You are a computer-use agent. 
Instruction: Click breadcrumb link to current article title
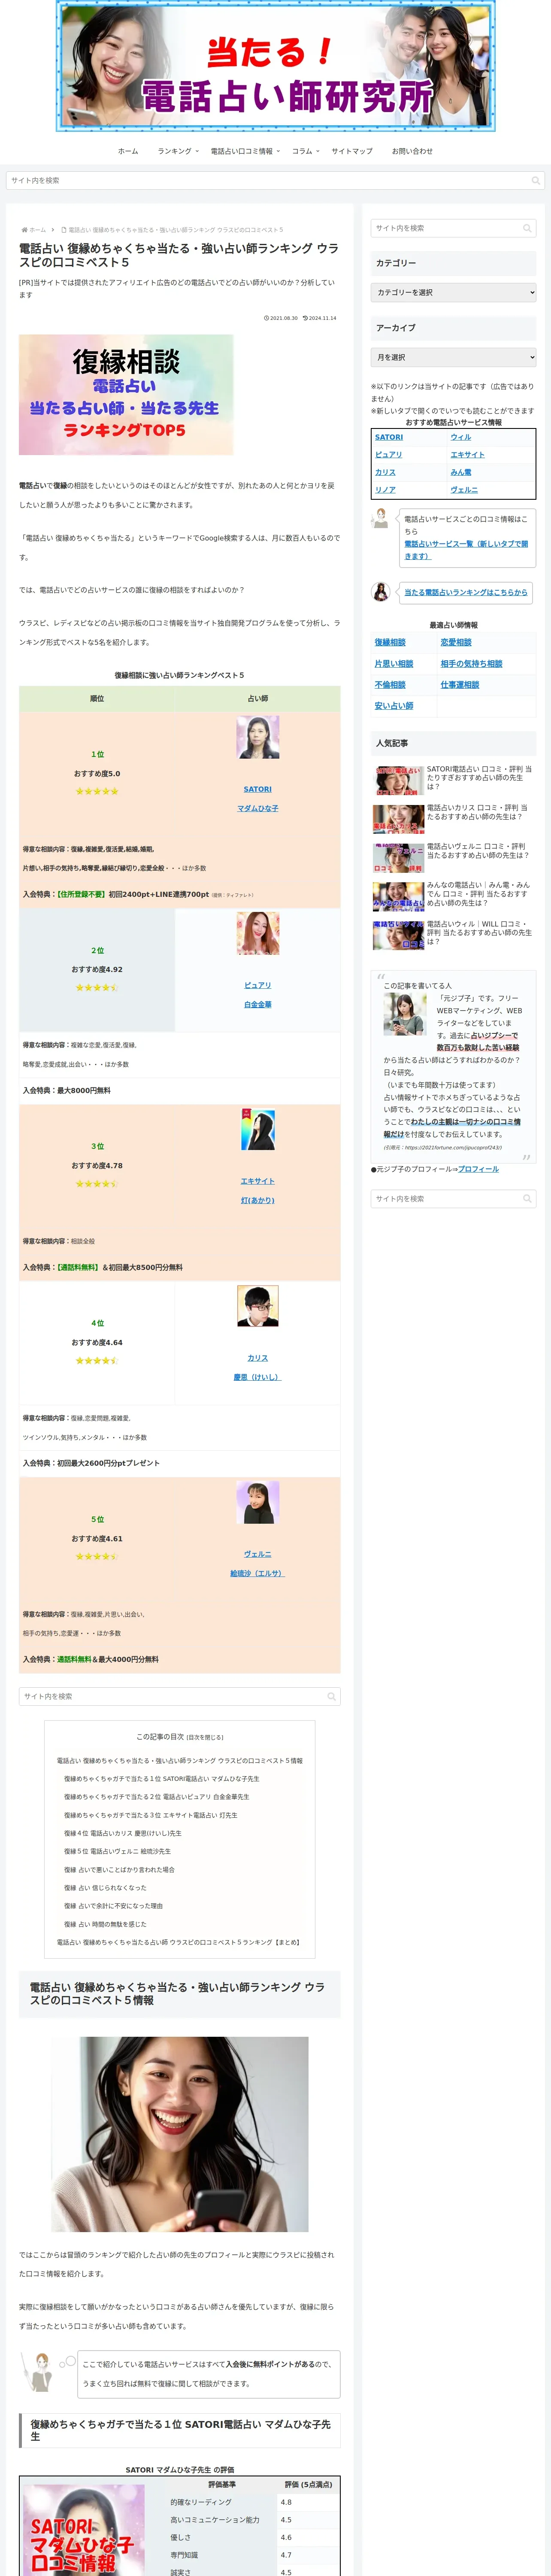[176, 230]
